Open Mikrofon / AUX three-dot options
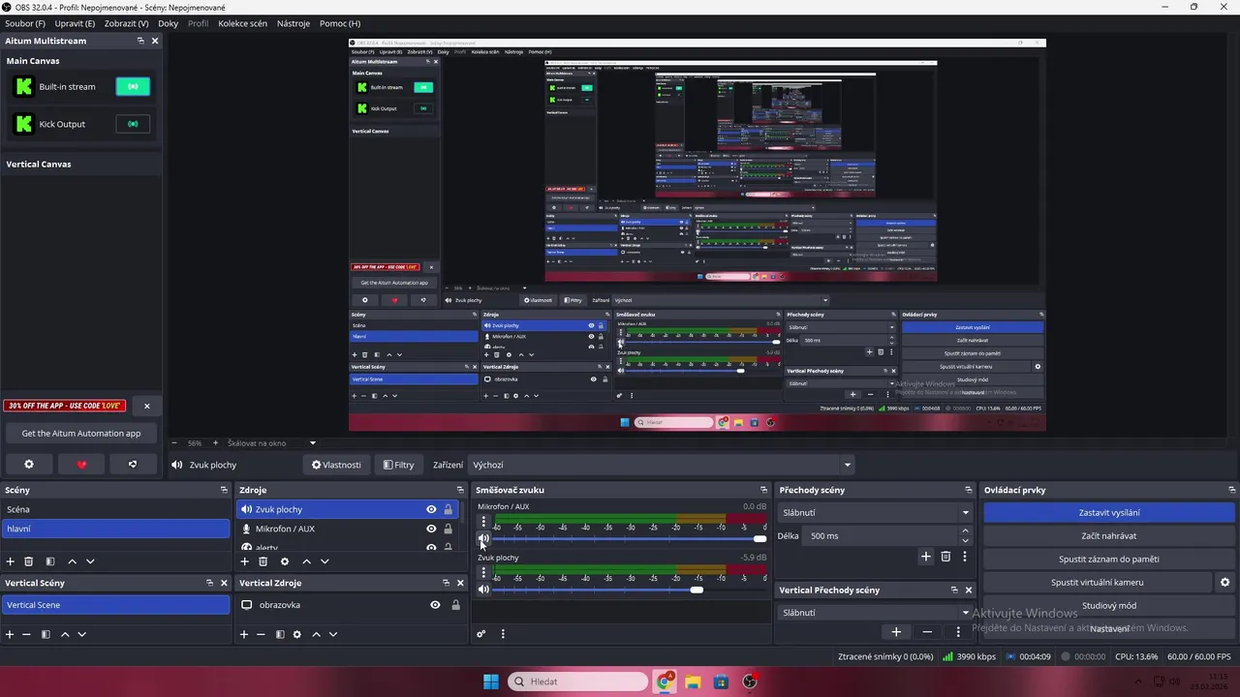 pos(483,522)
